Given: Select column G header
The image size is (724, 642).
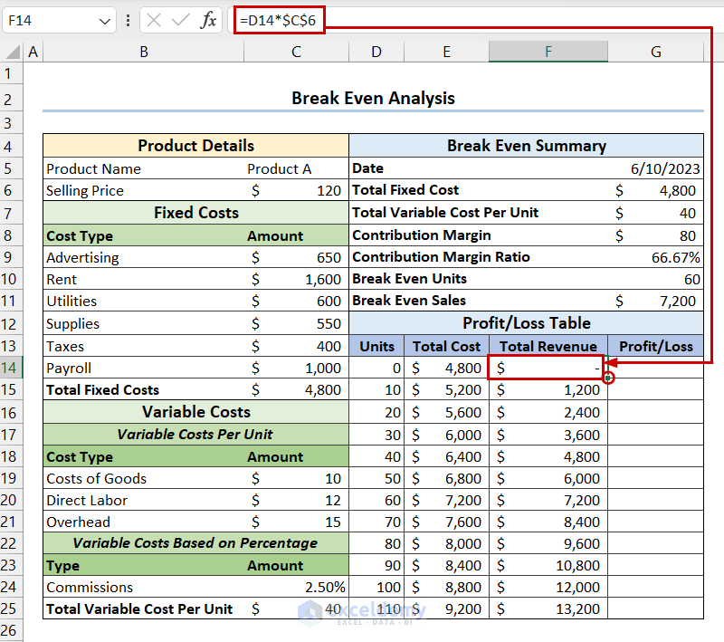Looking at the screenshot, I should pos(655,53).
